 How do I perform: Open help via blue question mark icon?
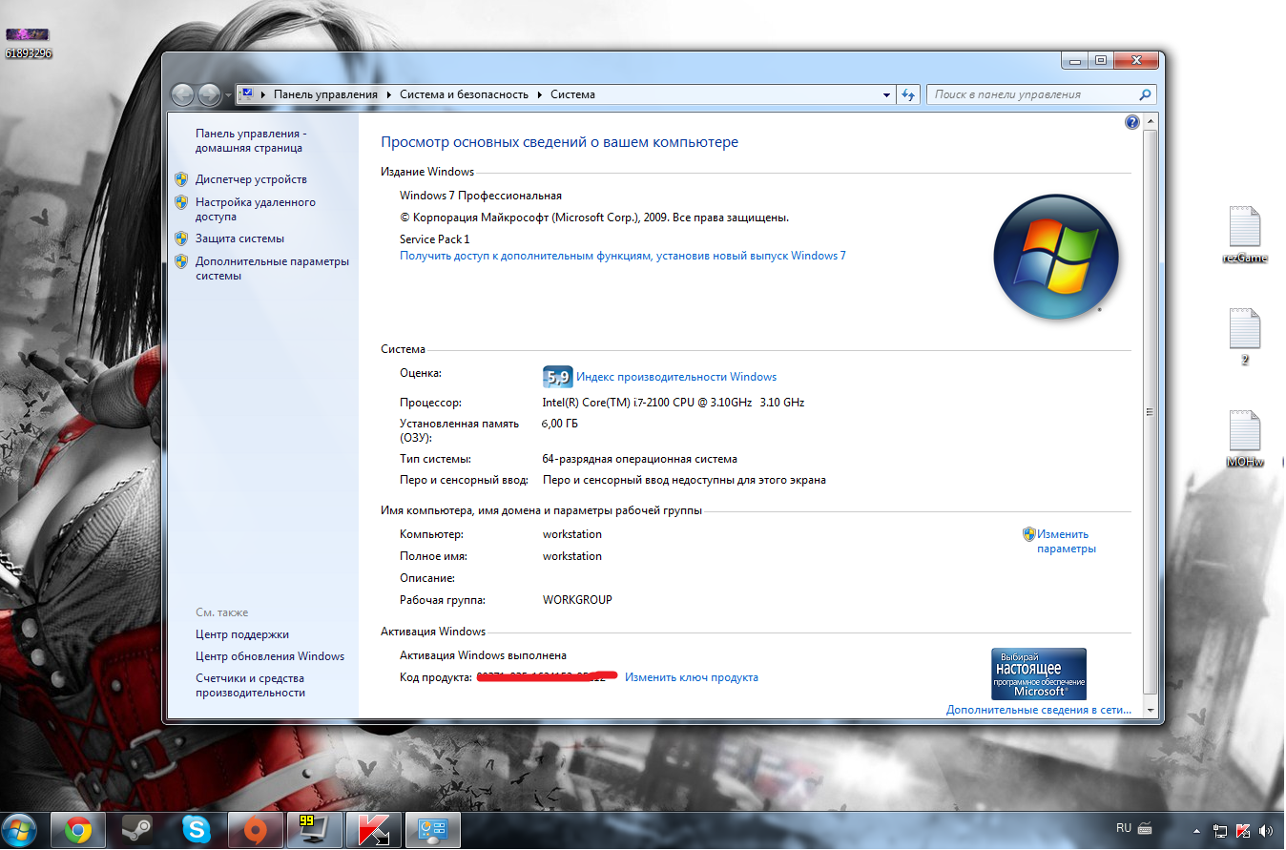pyautogui.click(x=1132, y=122)
